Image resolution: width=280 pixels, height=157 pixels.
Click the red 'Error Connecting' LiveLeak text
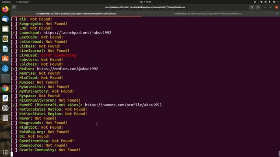[59, 55]
